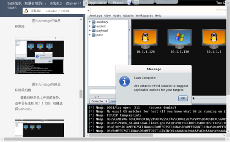Viewport: 230px width, 142px height.
Task: Expand the auxiliary tree node
Action: pyautogui.click(x=90, y=22)
